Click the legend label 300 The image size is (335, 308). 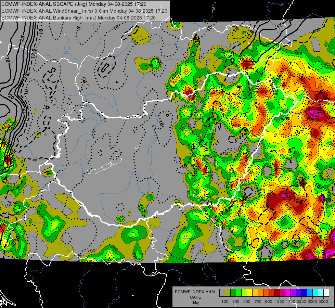[x=236, y=301]
